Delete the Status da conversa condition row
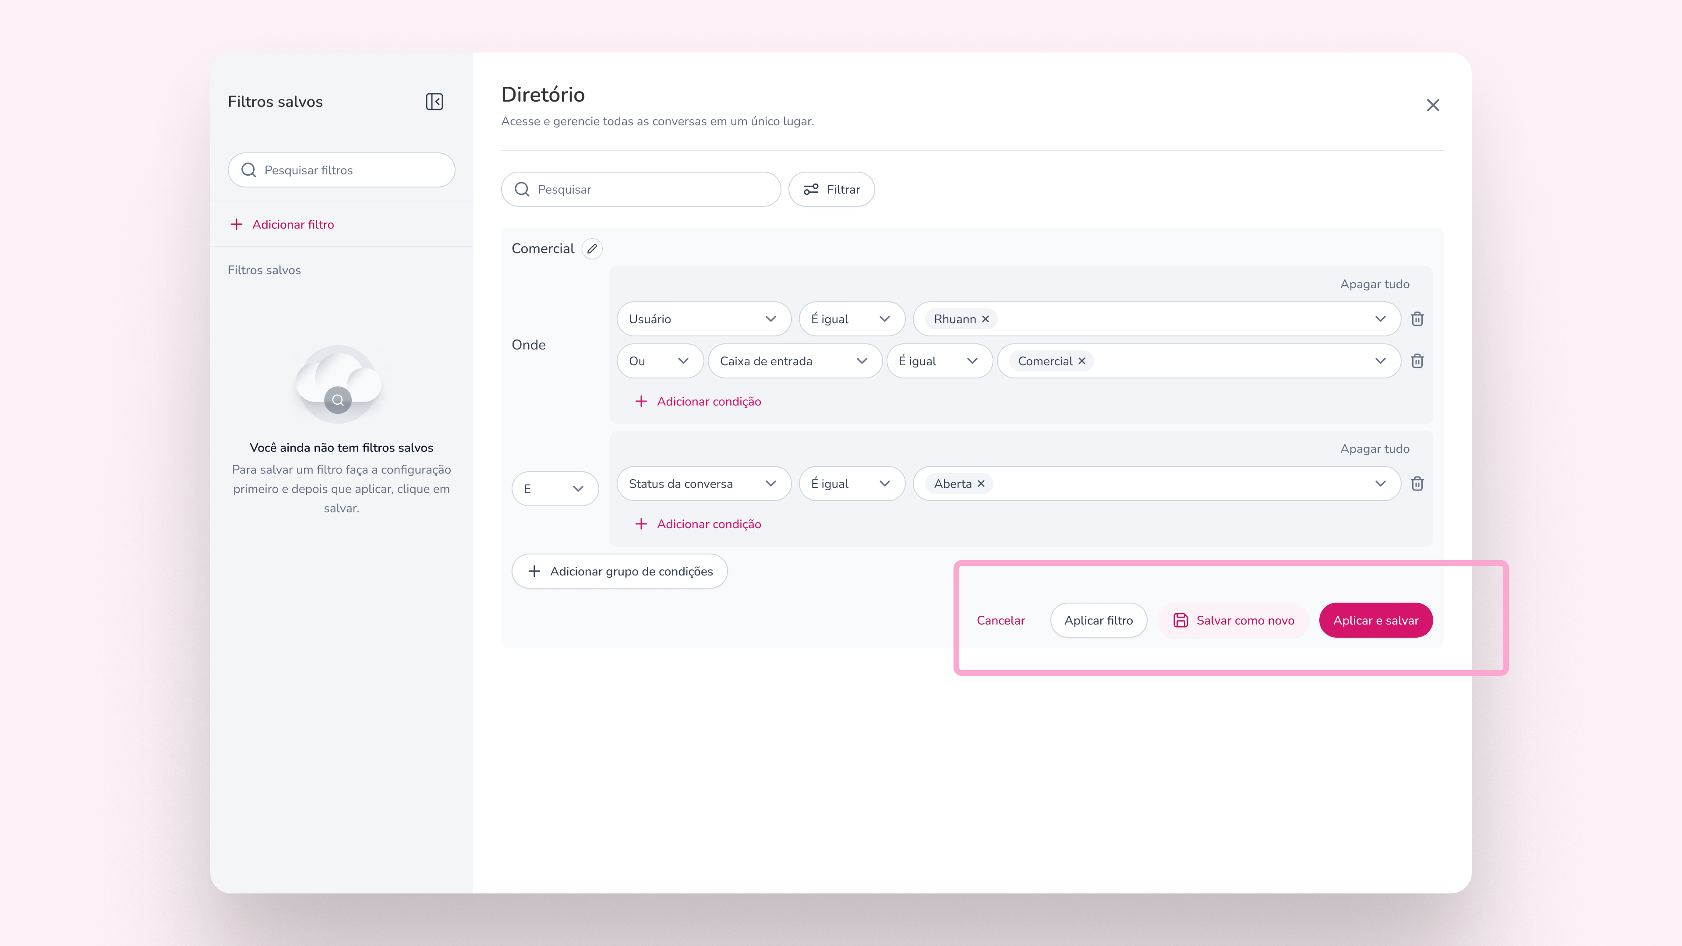 (x=1417, y=484)
